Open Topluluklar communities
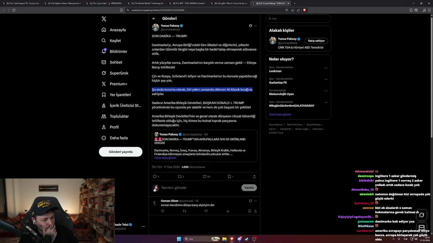 [115, 116]
